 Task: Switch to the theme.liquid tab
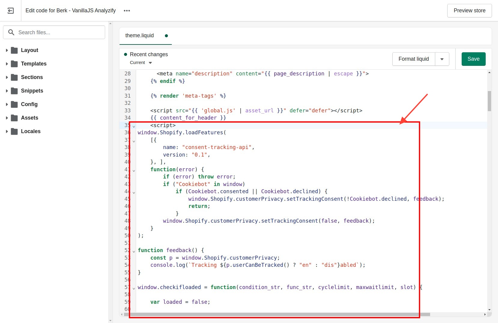point(139,35)
